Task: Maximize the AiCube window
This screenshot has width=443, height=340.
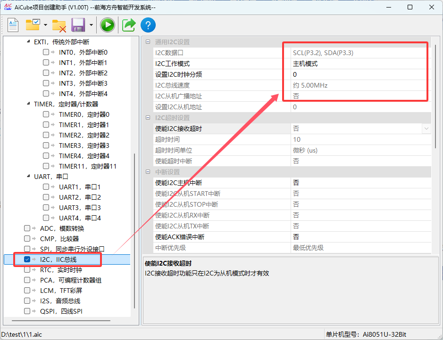Action: (410, 7)
